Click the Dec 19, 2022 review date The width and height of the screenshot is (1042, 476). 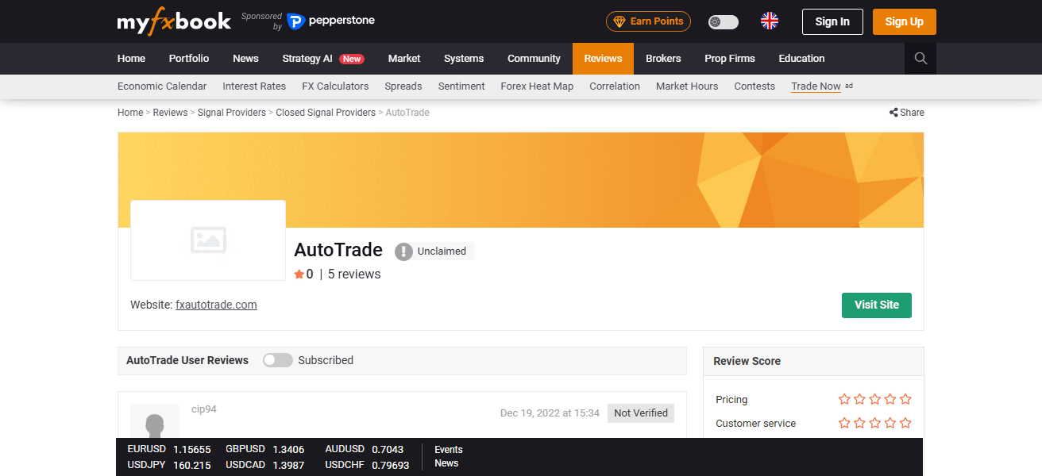click(550, 413)
